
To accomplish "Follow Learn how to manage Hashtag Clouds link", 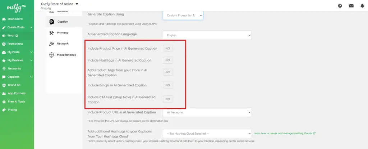I will pyautogui.click(x=283, y=133).
